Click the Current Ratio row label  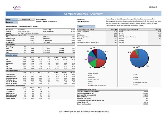click(x=10, y=90)
